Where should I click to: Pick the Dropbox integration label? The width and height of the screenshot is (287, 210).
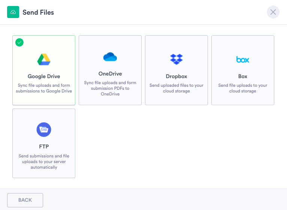[176, 76]
